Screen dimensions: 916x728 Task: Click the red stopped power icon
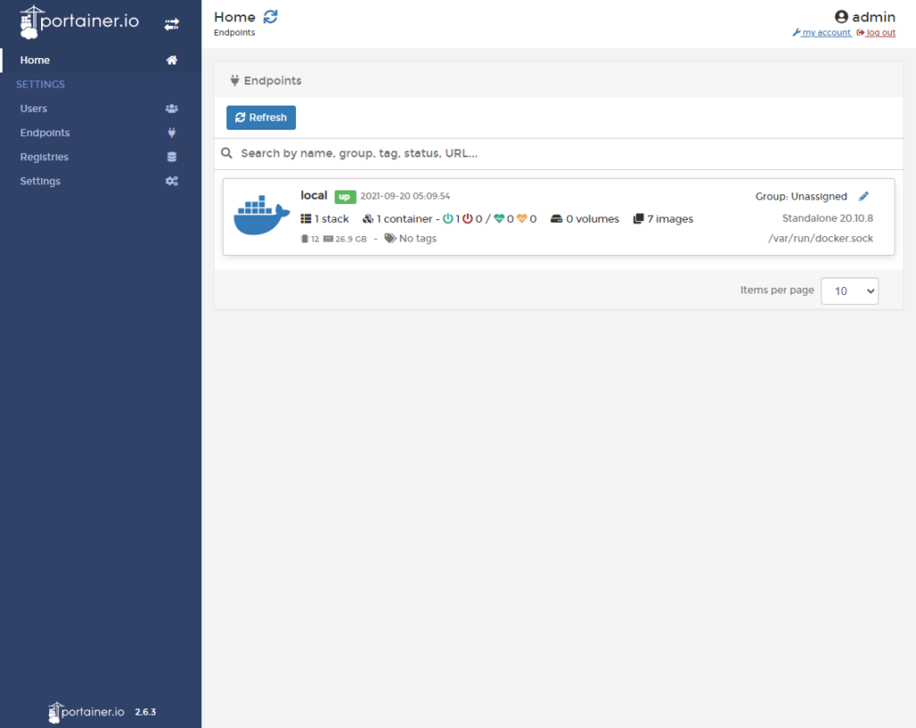pos(467,218)
